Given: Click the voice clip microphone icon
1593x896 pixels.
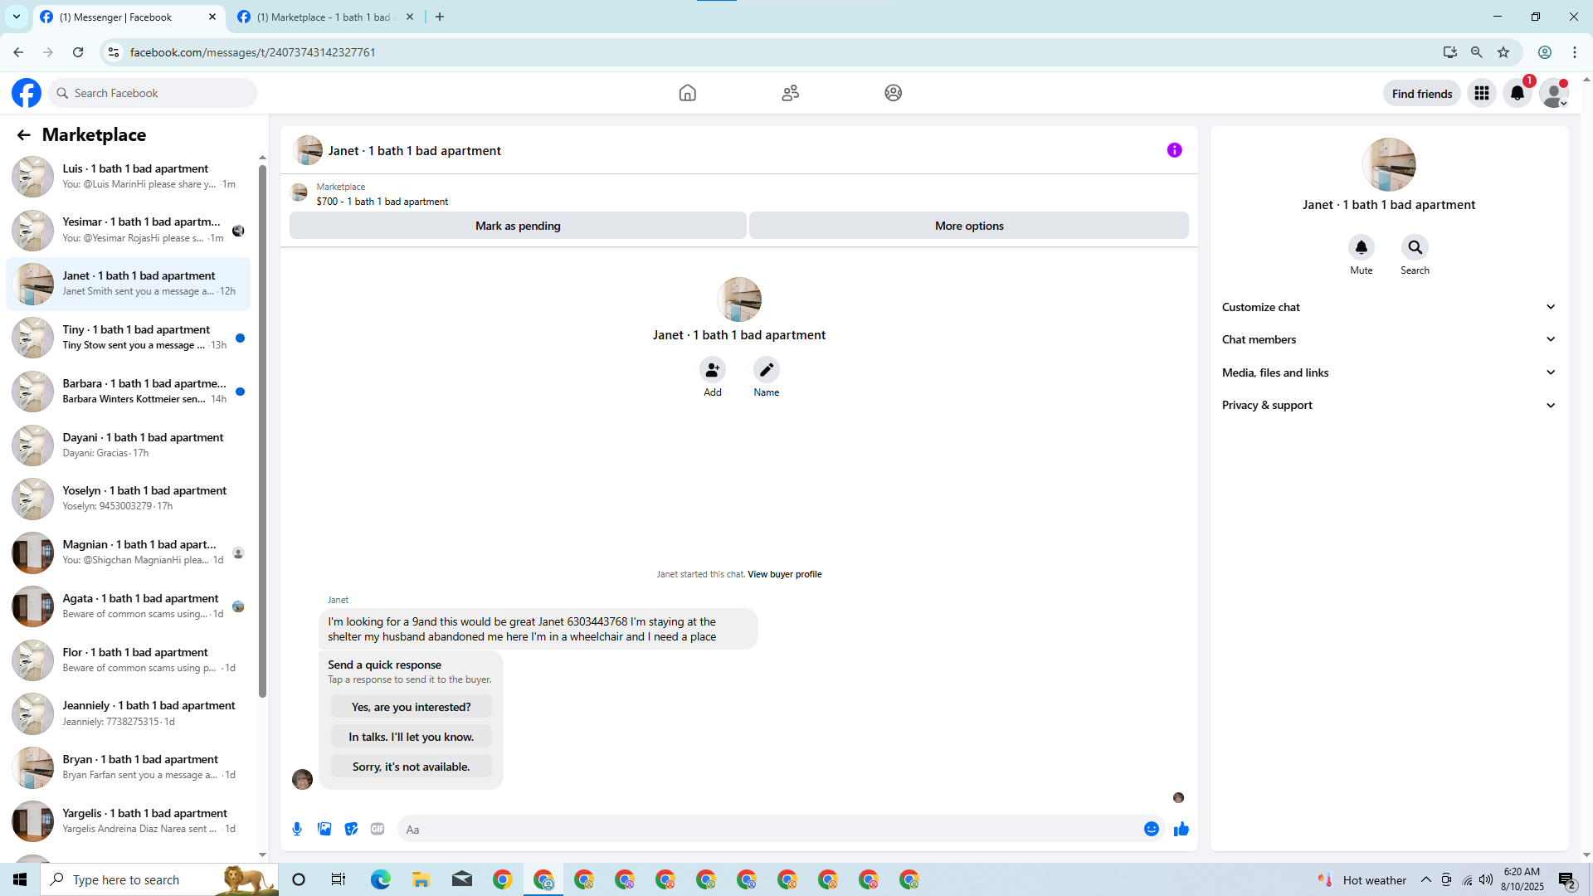Looking at the screenshot, I should (x=297, y=829).
